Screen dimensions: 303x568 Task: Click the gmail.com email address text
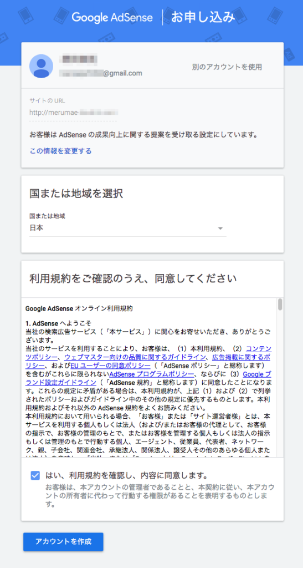pyautogui.click(x=101, y=74)
